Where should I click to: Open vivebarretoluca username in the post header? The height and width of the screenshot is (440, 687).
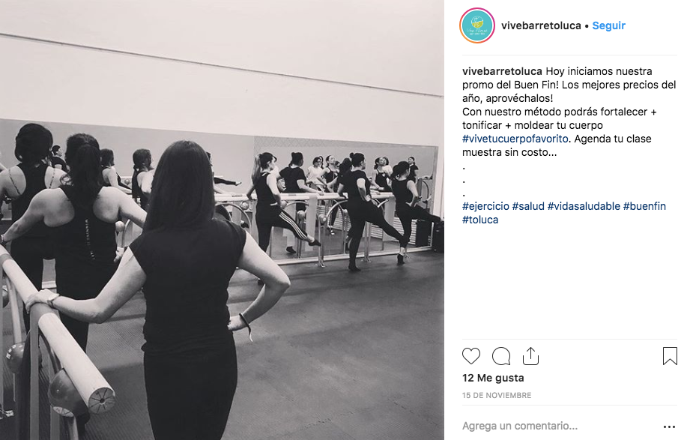tap(541, 25)
